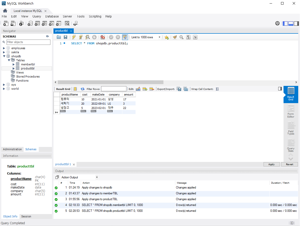Create a new SQL tab icon
The height and width of the screenshot is (226, 300).
pos(6,23)
